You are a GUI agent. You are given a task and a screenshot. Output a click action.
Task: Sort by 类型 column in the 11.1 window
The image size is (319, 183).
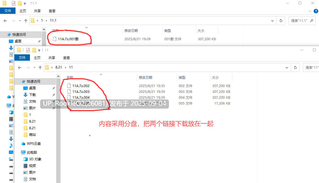(168, 30)
